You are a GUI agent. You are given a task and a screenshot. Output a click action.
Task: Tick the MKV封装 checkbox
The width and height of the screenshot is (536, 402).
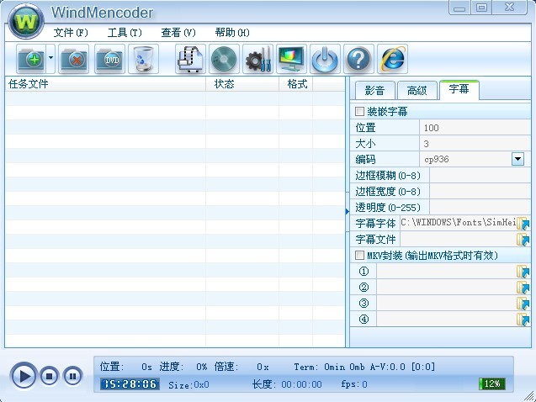click(360, 255)
